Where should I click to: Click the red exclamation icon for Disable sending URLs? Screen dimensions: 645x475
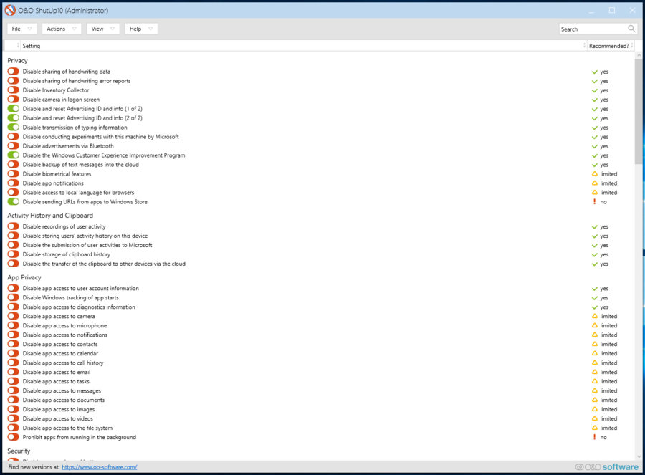point(594,202)
